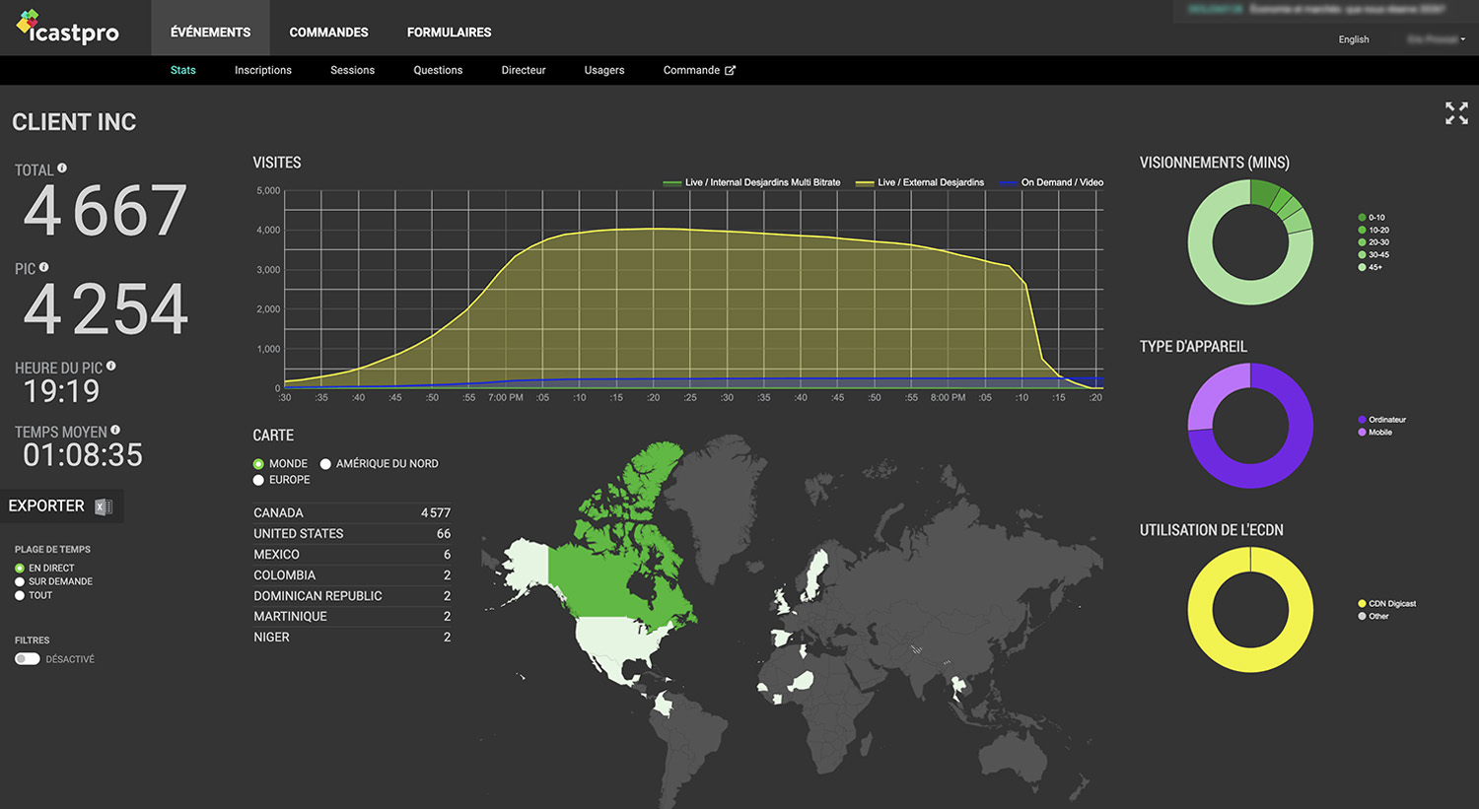Viewport: 1479px width, 809px height.
Task: Click the MEXICO row
Action: coord(352,554)
